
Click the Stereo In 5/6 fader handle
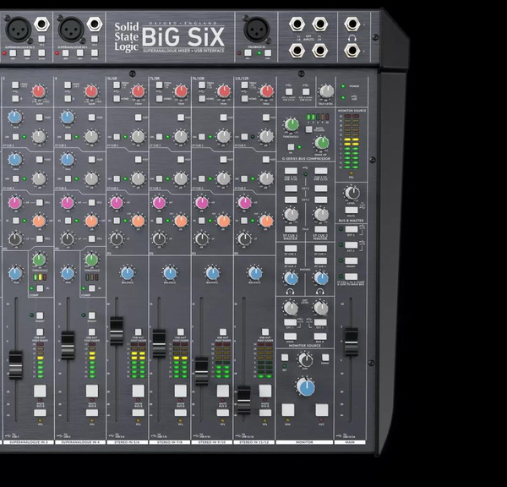(x=117, y=330)
